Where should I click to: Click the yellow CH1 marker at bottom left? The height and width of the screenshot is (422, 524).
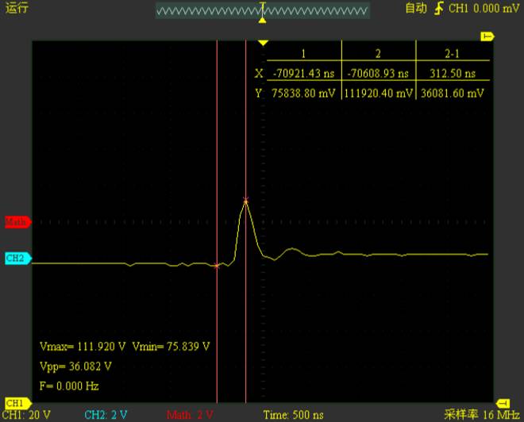(x=14, y=404)
